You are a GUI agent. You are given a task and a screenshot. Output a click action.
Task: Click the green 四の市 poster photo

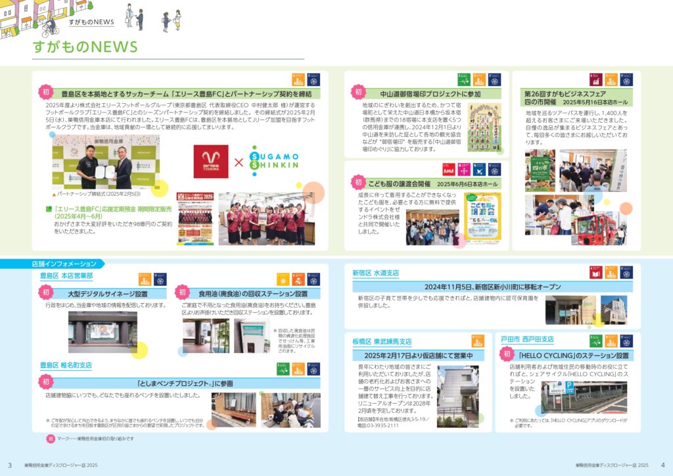(x=540, y=170)
